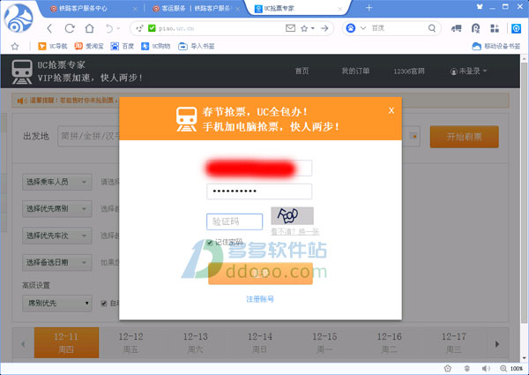Toggle the checkbox beside 席别优先 dropdown
The width and height of the screenshot is (529, 375).
pyautogui.click(x=104, y=304)
